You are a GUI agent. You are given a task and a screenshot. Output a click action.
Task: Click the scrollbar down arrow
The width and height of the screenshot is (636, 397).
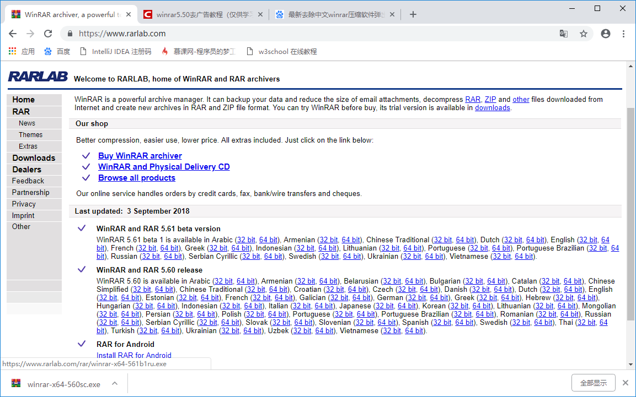click(x=630, y=364)
